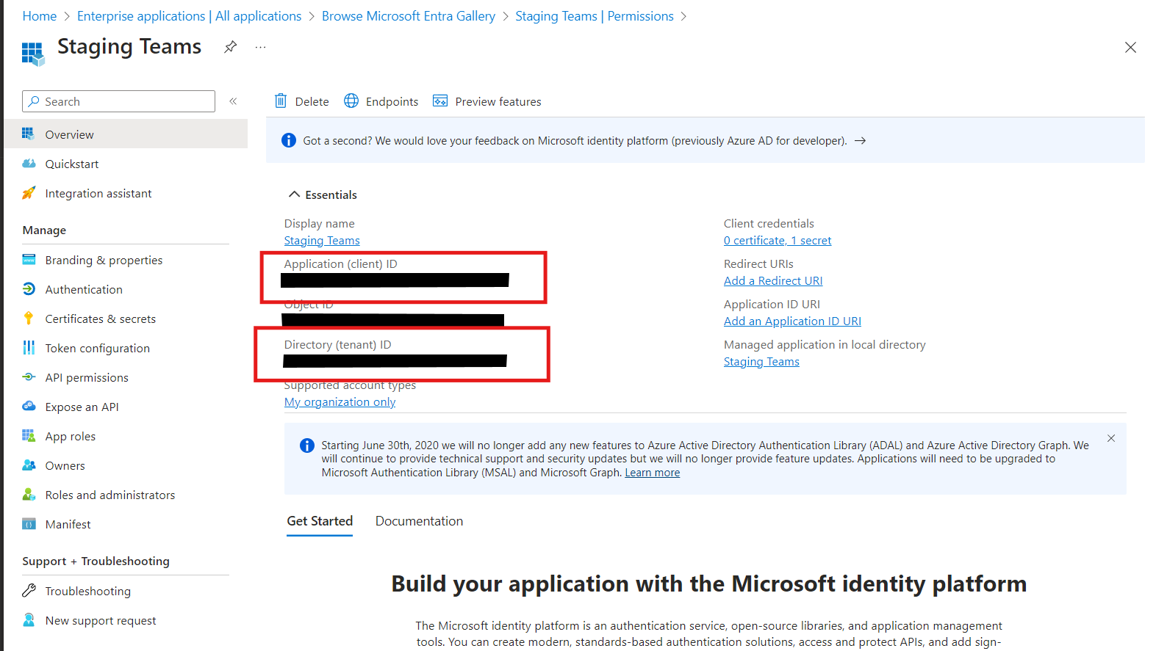Image resolution: width=1156 pixels, height=651 pixels.
Task: Click the sidebar Search box
Action: (x=118, y=101)
